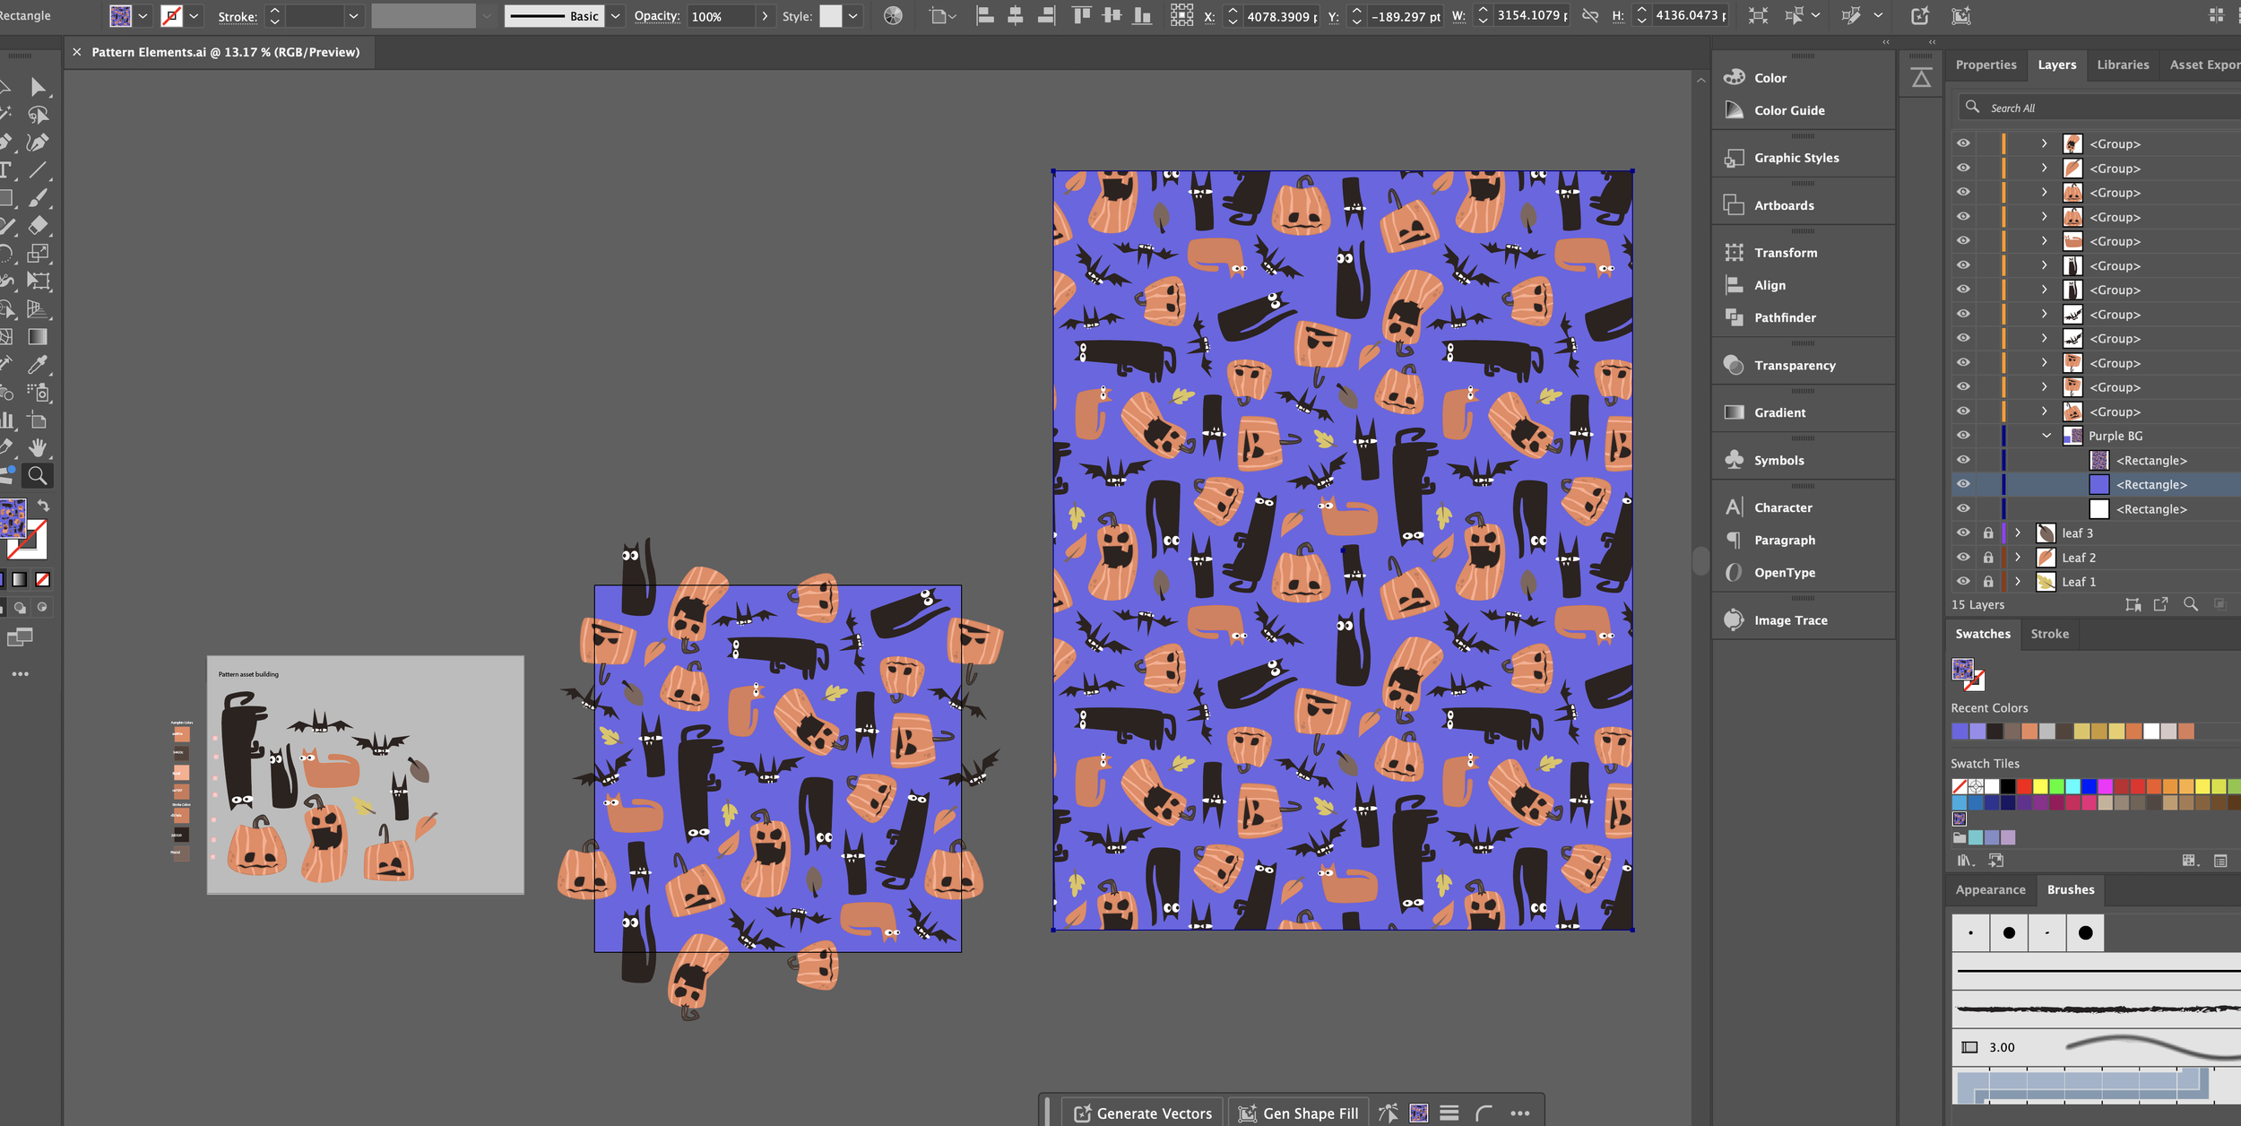Open the Image Trace panel
This screenshot has height=1126, width=2241.
[x=1789, y=620]
